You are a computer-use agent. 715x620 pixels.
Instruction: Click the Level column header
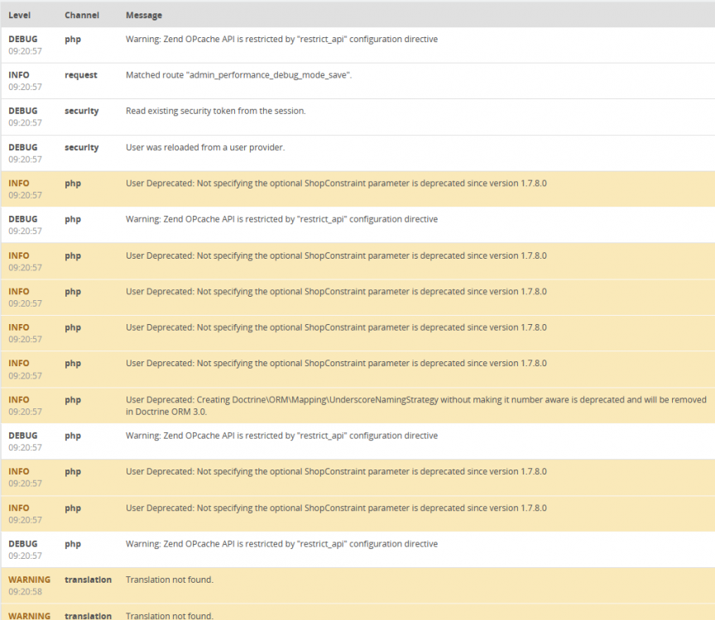pyautogui.click(x=19, y=15)
